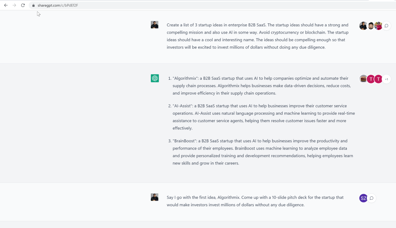Click the dark suit commenter avatar on the first prompt

coord(363,26)
